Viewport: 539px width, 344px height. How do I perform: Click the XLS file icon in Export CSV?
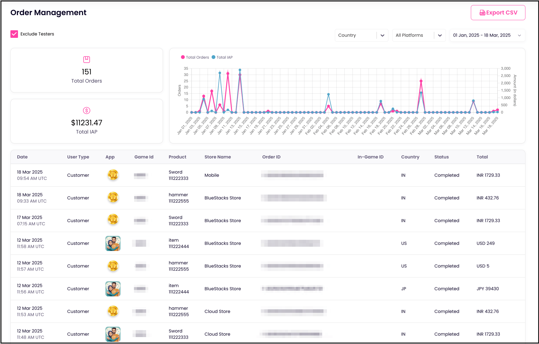pos(482,13)
